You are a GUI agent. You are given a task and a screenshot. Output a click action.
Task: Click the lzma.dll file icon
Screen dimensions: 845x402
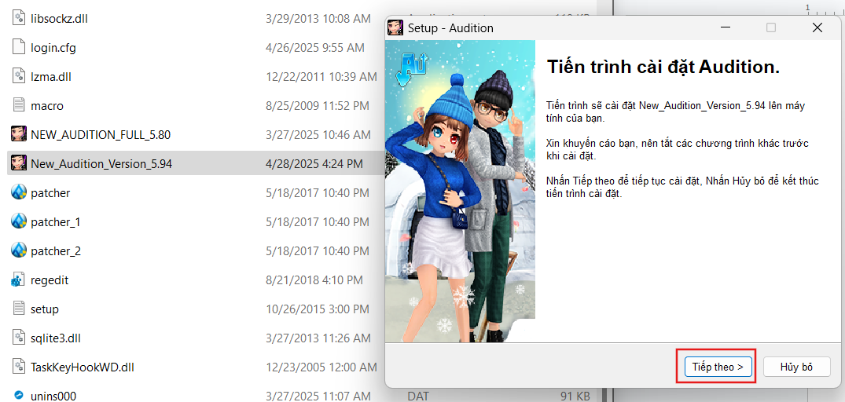coord(19,77)
